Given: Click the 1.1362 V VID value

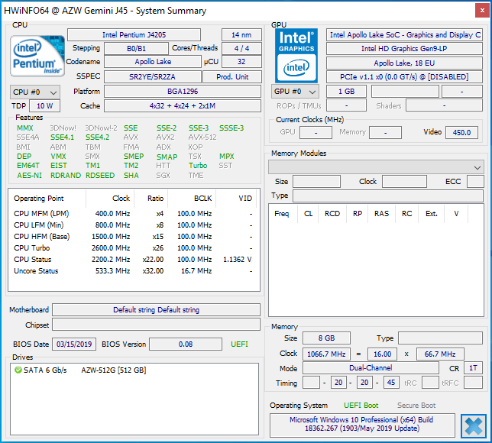Looking at the screenshot, I should pyautogui.click(x=237, y=260).
